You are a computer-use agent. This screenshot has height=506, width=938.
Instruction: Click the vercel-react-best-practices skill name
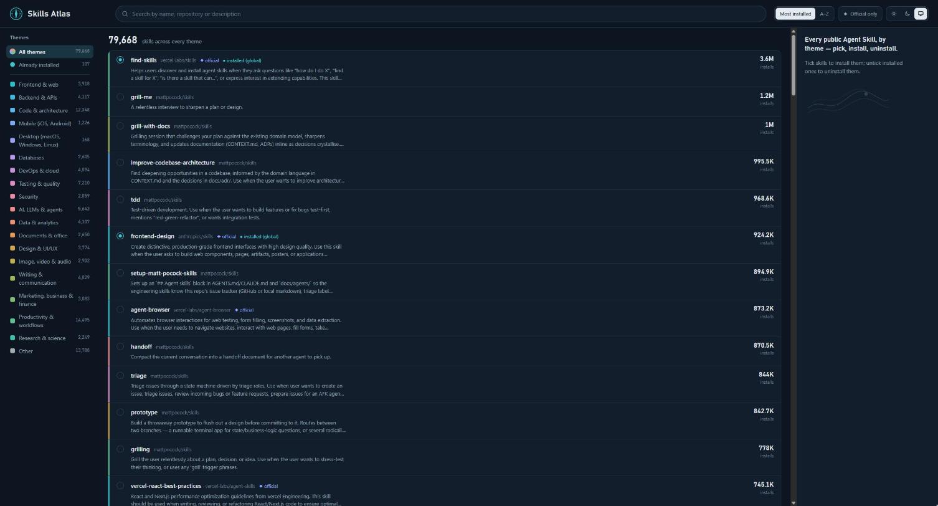166,486
